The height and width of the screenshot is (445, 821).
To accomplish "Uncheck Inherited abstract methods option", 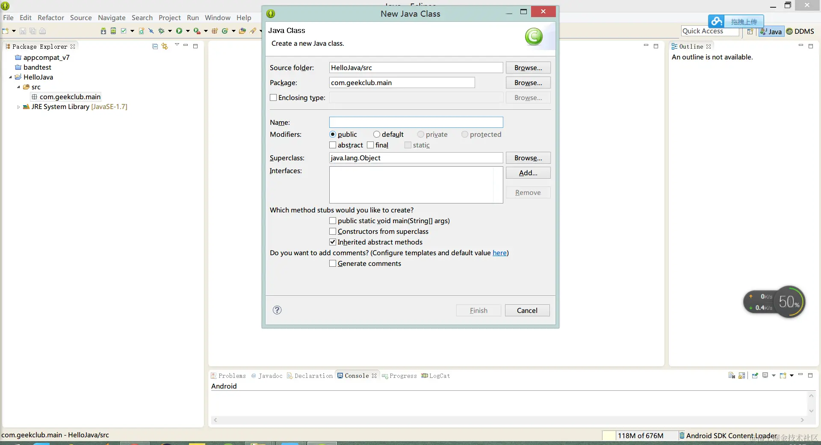I will [333, 242].
